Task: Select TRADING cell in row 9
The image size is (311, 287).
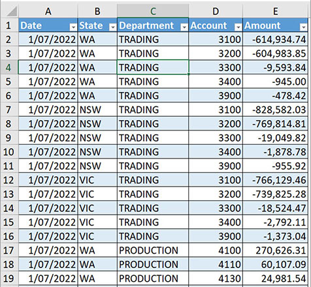Action: coord(153,138)
